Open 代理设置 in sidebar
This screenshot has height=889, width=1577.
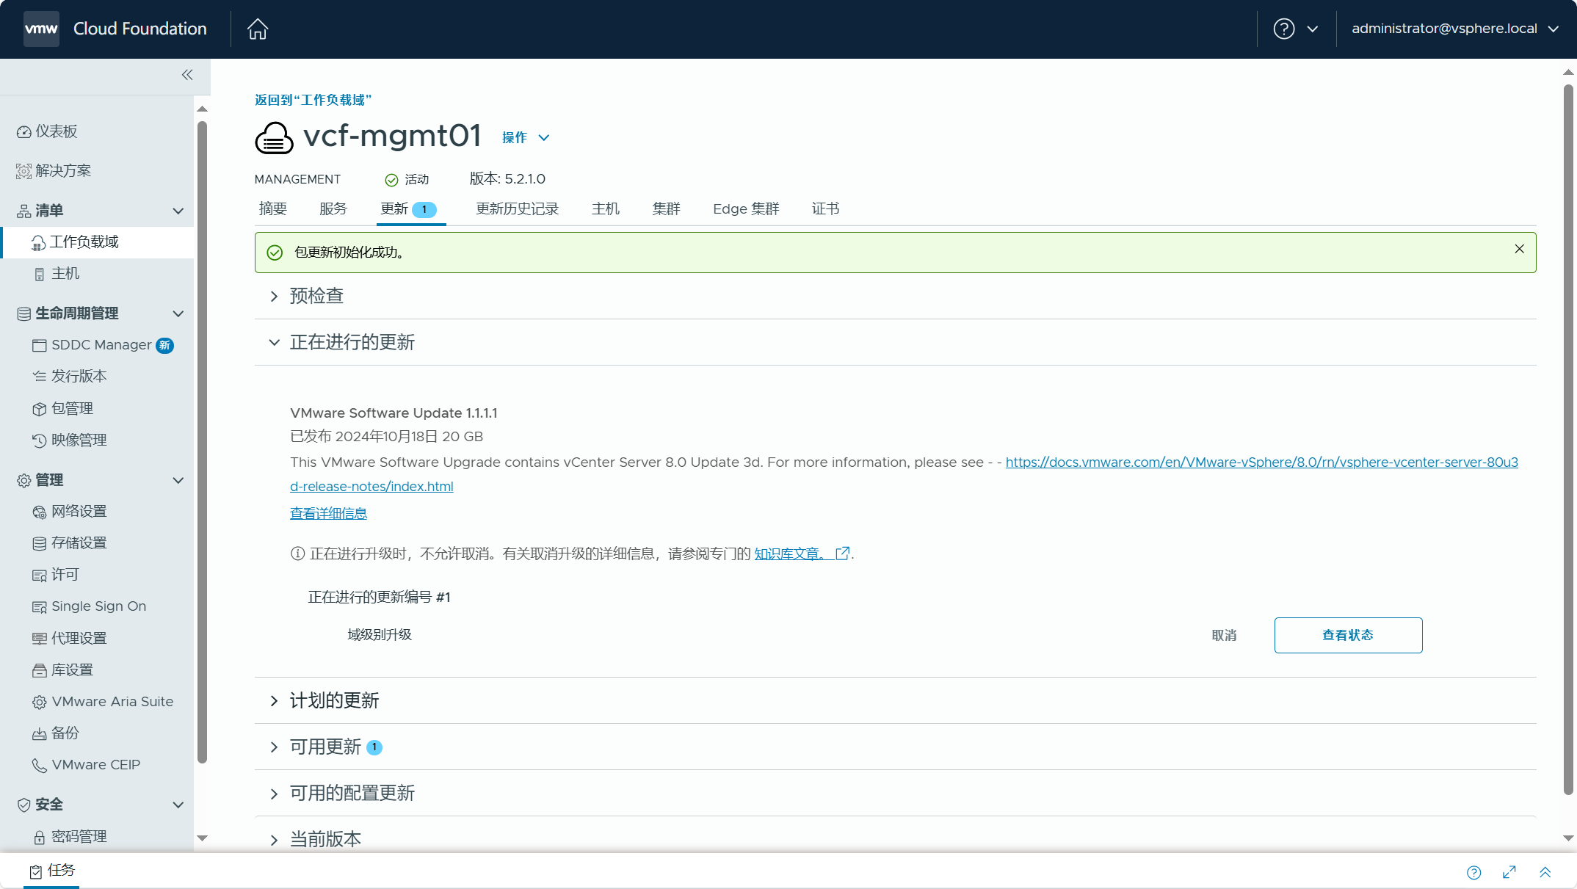click(70, 639)
